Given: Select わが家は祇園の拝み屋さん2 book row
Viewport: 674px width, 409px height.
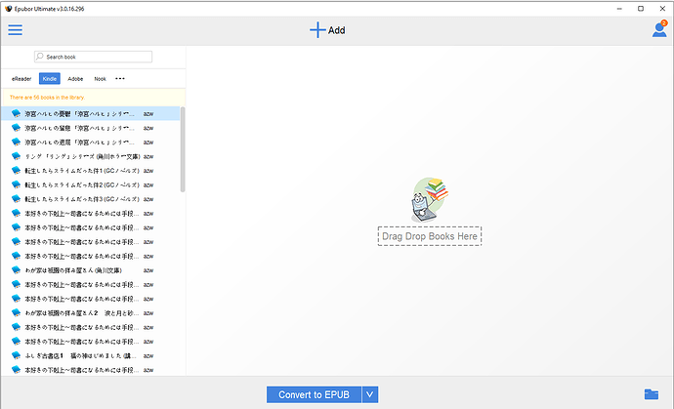Looking at the screenshot, I should (x=91, y=312).
